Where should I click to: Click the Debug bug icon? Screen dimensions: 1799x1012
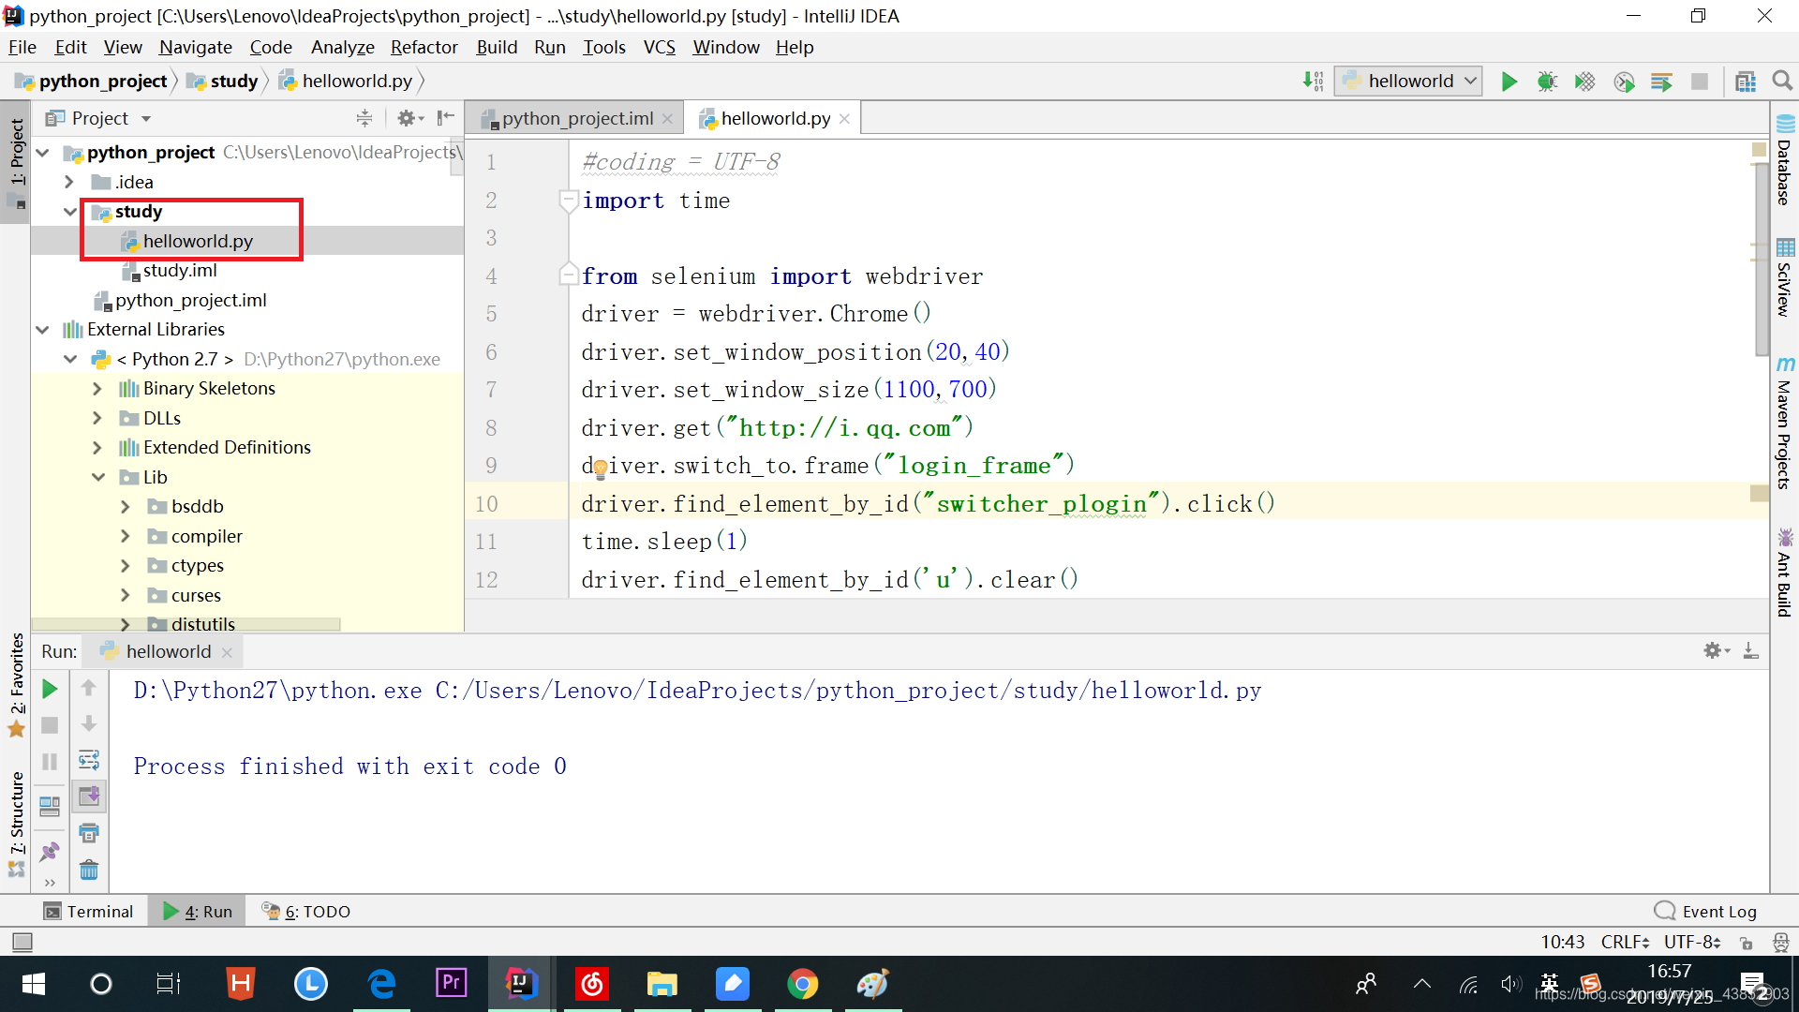click(1547, 82)
